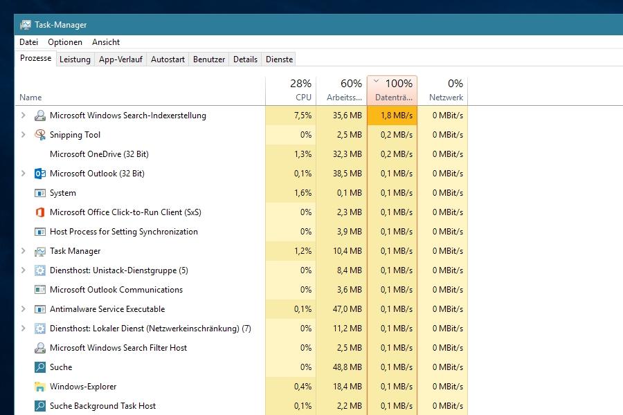The height and width of the screenshot is (415, 623).
Task: Click the Snipping Tool scissors icon
Action: tap(40, 135)
